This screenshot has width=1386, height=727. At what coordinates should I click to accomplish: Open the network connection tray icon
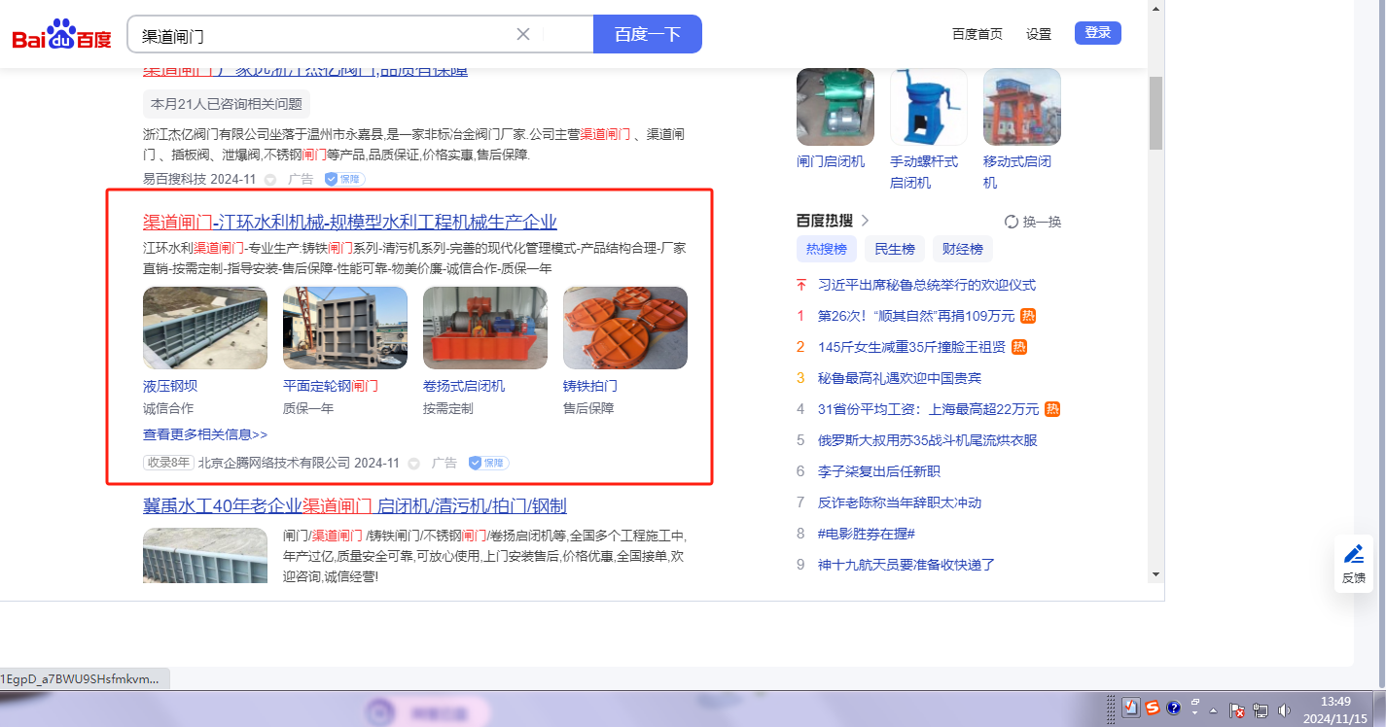[x=1262, y=710]
